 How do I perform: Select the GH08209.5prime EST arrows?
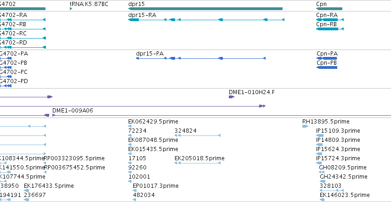322,172
